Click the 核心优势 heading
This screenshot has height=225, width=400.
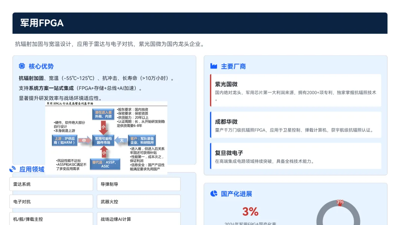pos(41,66)
